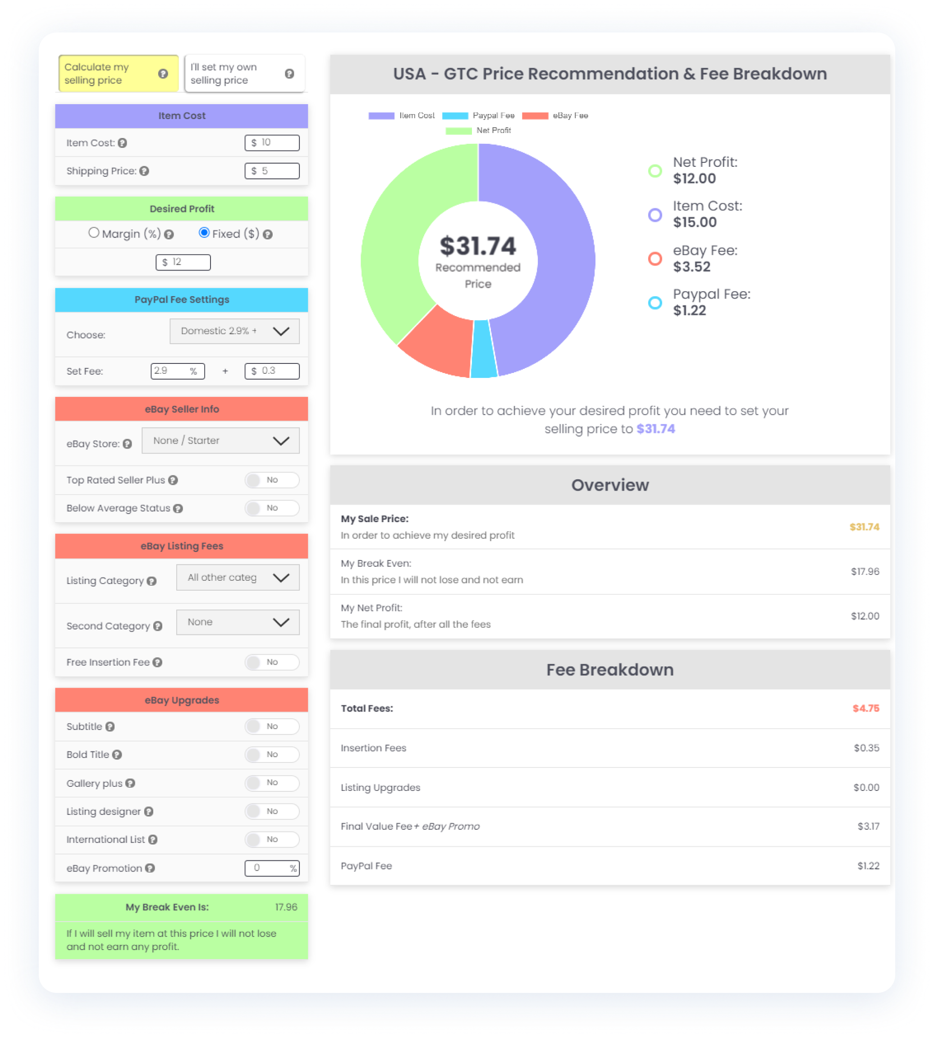This screenshot has height=1038, width=934.
Task: Click the My Sale Price $31.74 value
Action: [x=864, y=527]
